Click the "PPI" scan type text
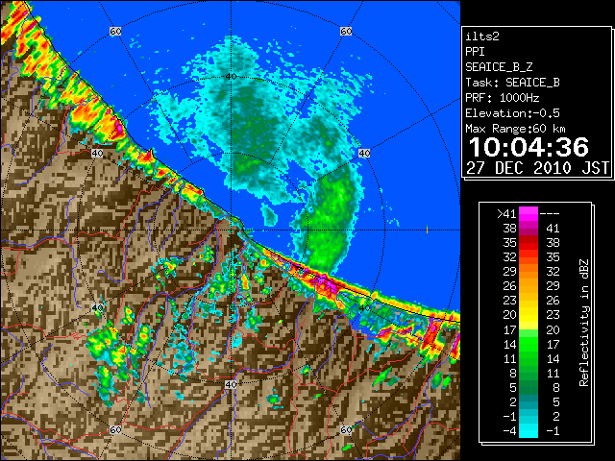This screenshot has width=615, height=461. [475, 52]
